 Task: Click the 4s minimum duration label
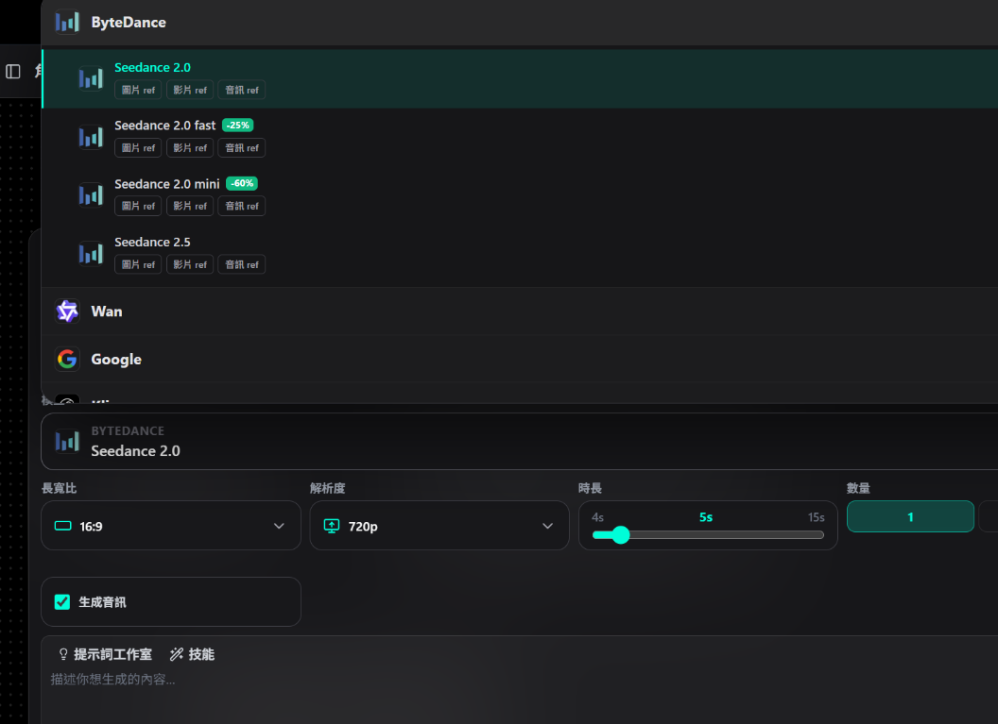(597, 517)
